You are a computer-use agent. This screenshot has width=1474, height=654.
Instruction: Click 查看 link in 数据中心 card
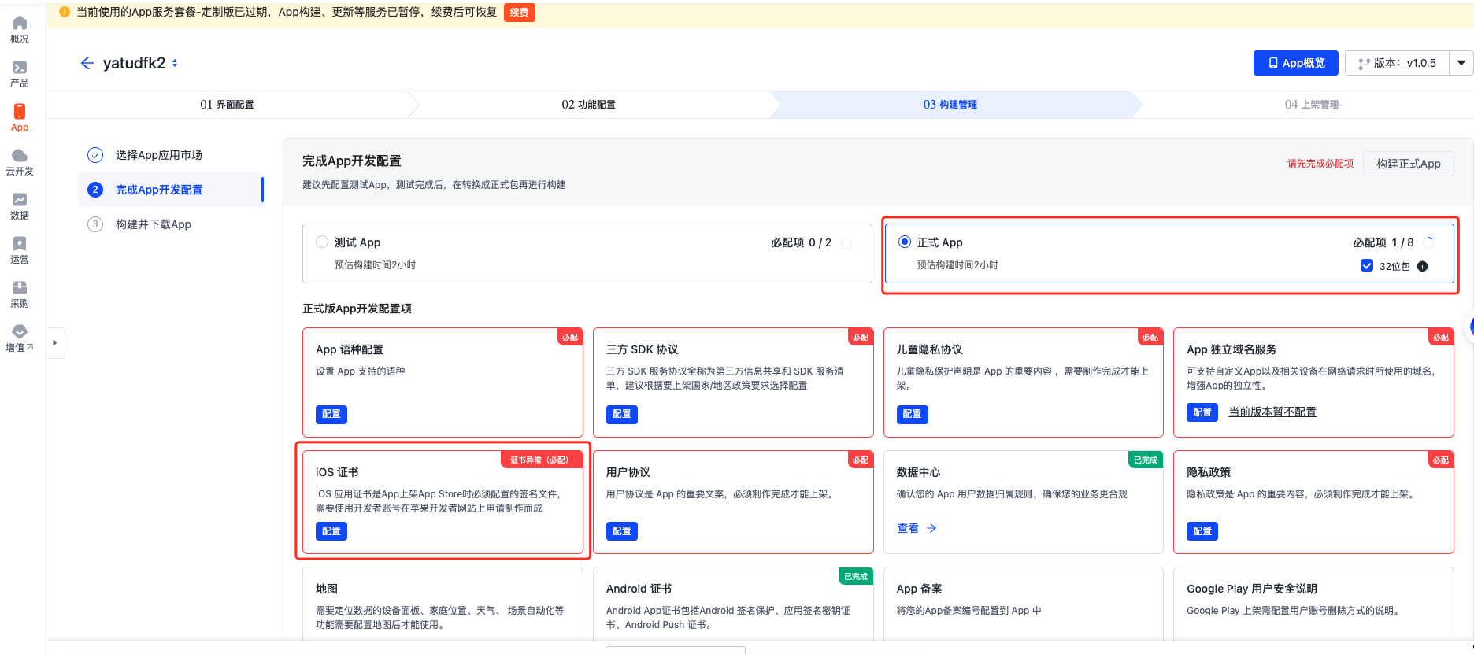(x=908, y=528)
